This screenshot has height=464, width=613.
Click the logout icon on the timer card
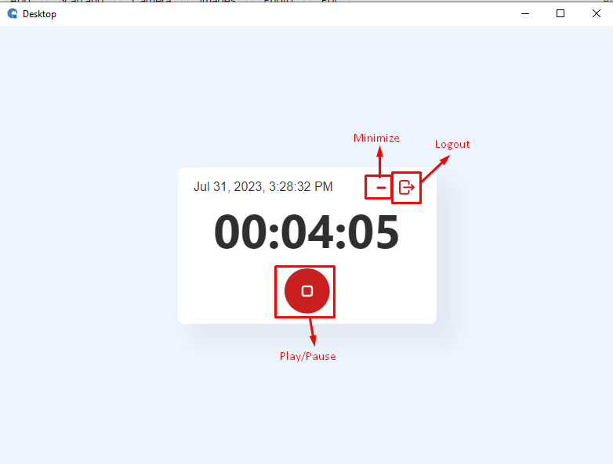tap(407, 187)
